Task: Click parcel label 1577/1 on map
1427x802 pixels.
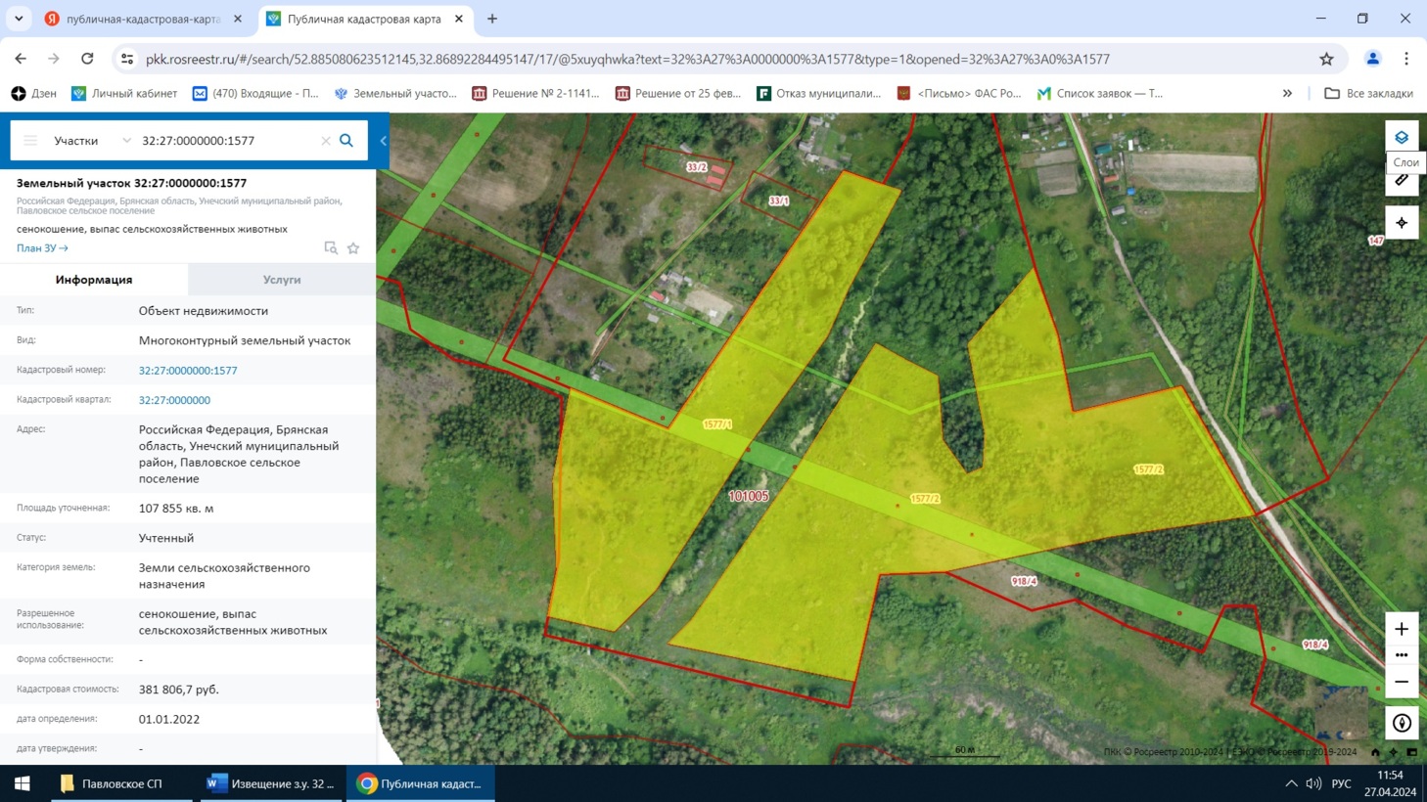Action: click(716, 424)
